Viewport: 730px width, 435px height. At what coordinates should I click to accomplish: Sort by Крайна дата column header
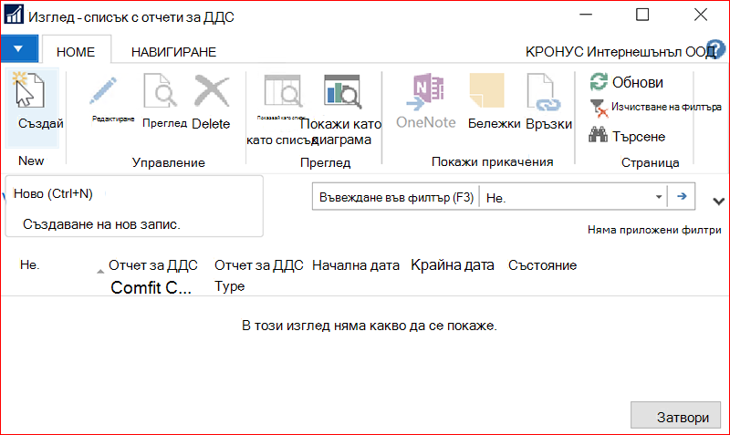[453, 264]
